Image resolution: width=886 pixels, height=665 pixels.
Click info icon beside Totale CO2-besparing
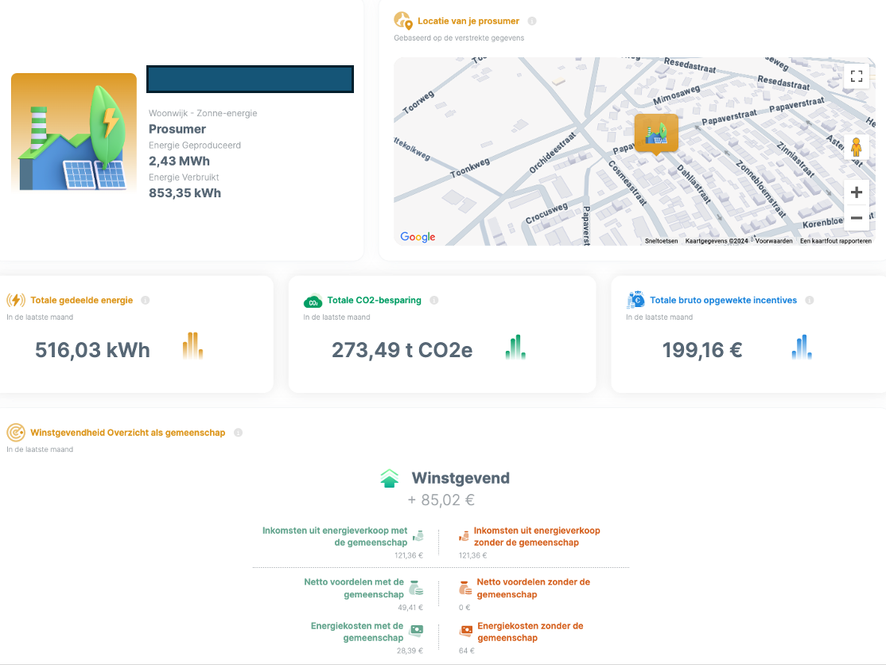[433, 301]
